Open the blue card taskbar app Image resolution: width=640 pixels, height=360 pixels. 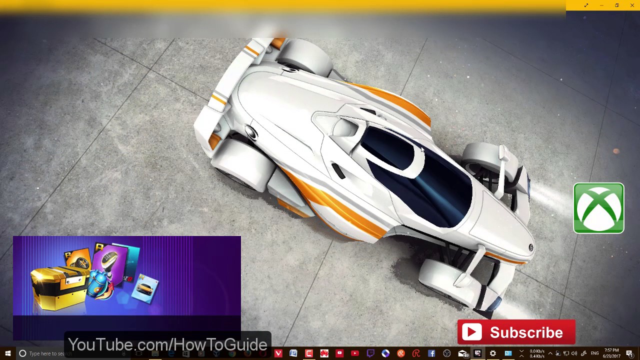pyautogui.click(x=508, y=353)
